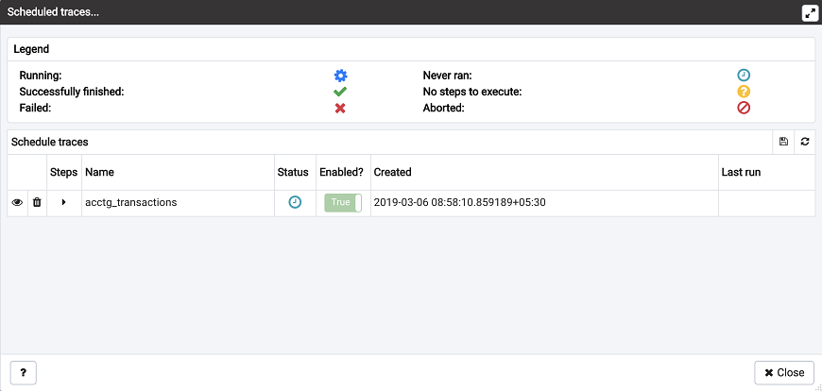The width and height of the screenshot is (822, 391).
Task: Click the Schedule traces panel heading
Action: tap(50, 142)
